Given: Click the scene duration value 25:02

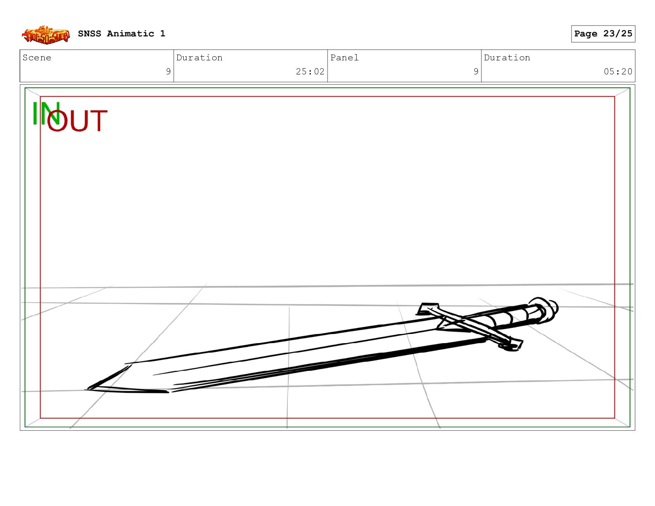Looking at the screenshot, I should 310,72.
